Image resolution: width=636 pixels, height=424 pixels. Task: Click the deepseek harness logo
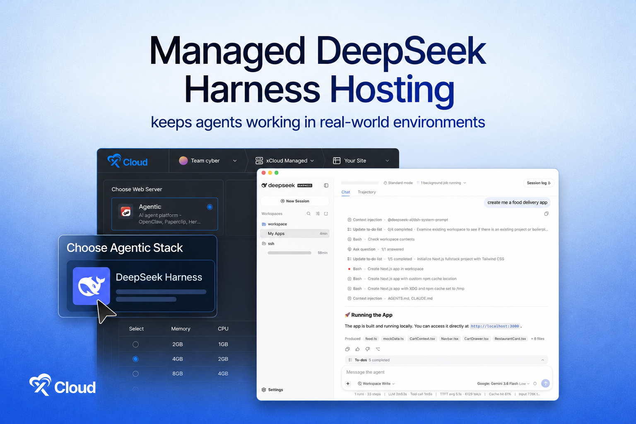[x=287, y=185]
